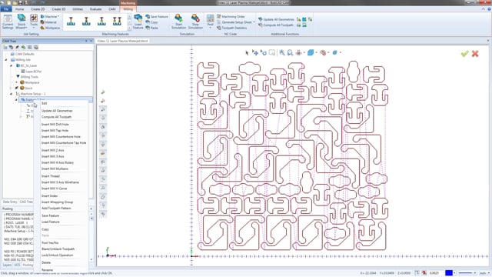Cancel selection with the red X icon
This screenshot has width=492, height=277.
475,54
